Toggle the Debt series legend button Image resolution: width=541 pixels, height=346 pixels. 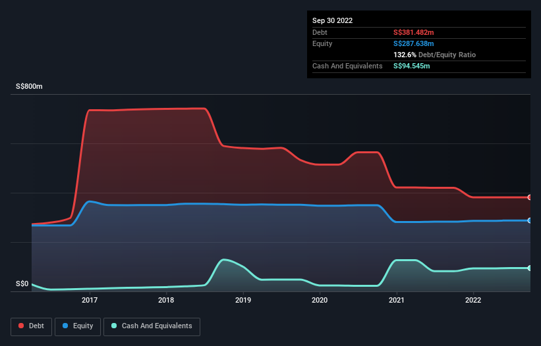coord(32,326)
